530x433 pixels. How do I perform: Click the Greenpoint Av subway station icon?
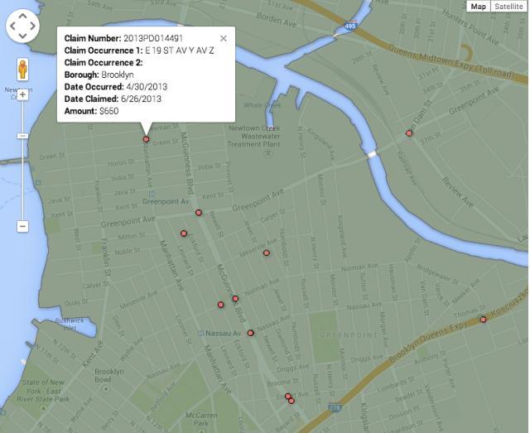point(152,194)
